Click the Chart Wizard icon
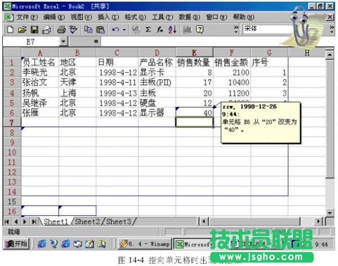The width and height of the screenshot is (338, 266). [x=187, y=29]
